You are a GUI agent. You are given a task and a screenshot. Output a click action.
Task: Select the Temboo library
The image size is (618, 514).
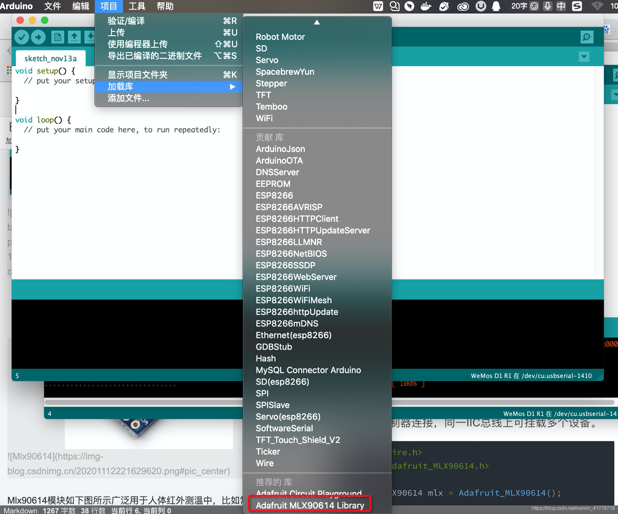click(x=317, y=107)
